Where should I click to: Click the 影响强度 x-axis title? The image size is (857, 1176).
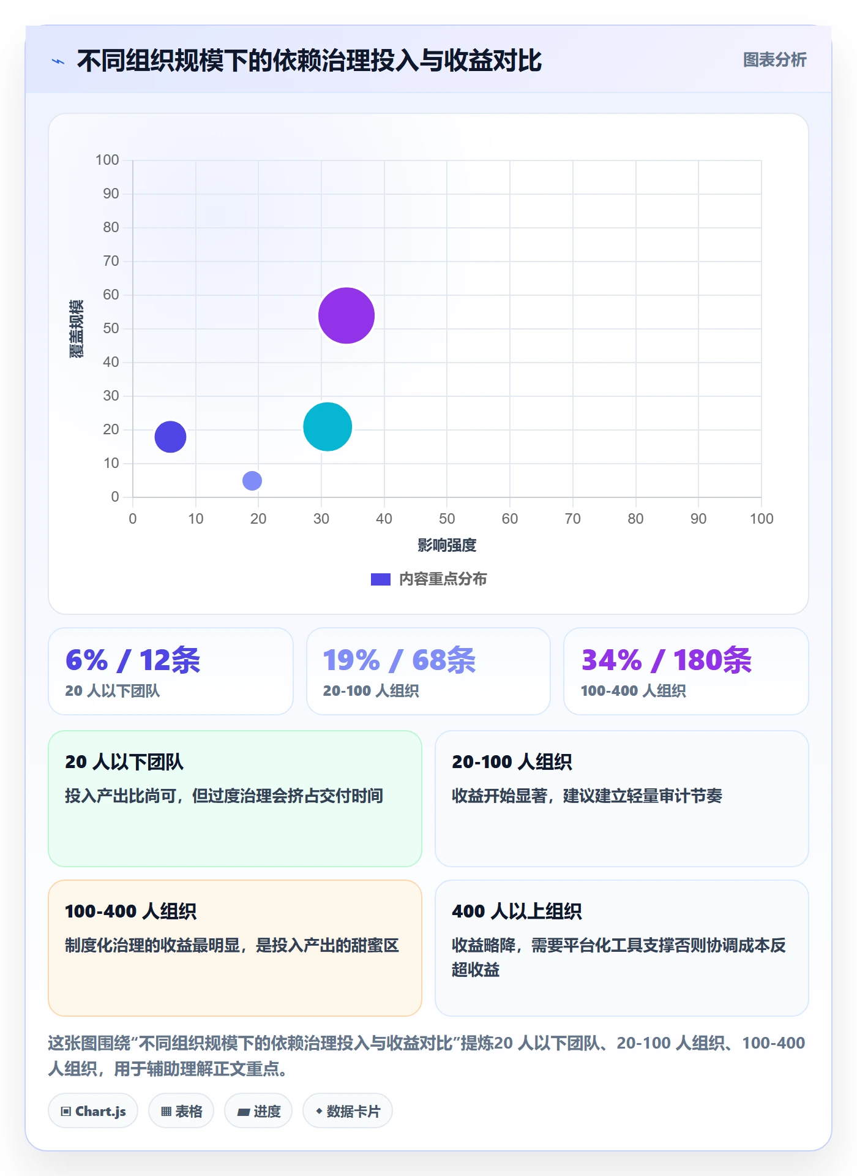(x=447, y=545)
